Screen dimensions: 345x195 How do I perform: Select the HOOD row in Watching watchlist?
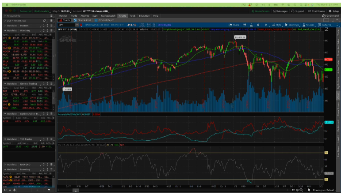pos(27,51)
